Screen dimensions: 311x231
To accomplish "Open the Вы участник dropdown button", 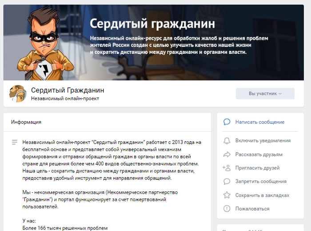I will pos(265,93).
